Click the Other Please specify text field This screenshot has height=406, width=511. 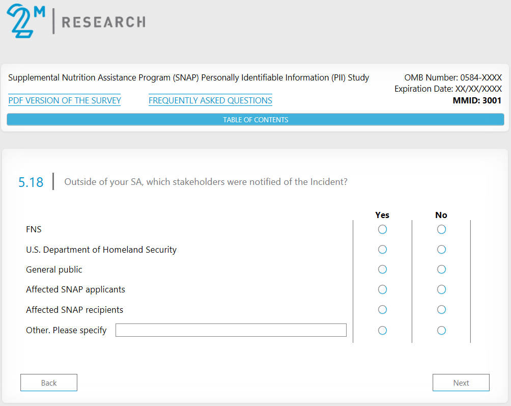point(231,330)
